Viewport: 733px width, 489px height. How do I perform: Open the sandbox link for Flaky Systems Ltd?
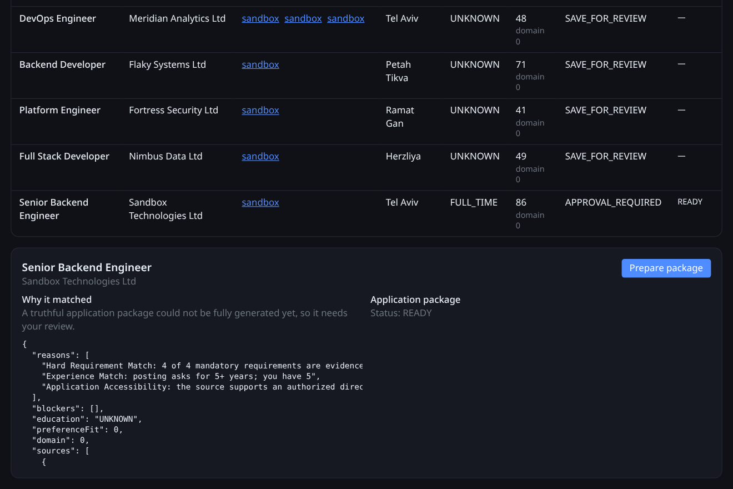click(260, 64)
